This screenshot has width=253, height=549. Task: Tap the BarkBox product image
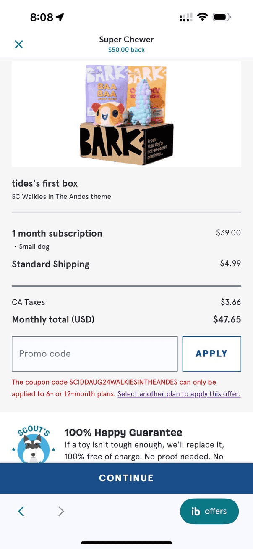coord(126,114)
